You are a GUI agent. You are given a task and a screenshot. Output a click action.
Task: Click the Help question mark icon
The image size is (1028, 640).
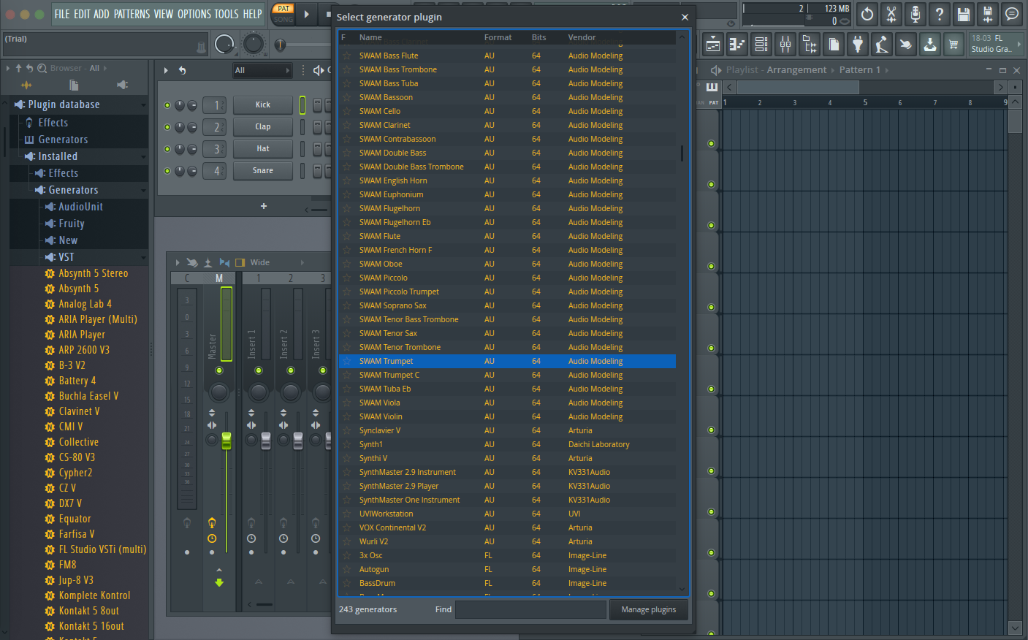(x=939, y=15)
